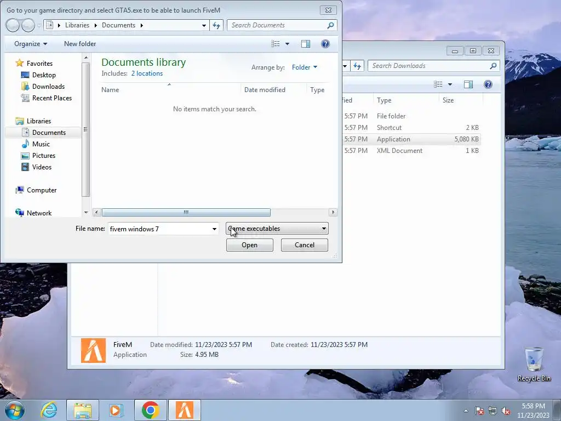Expand the view options dropdown arrow in the dialog

tap(287, 44)
